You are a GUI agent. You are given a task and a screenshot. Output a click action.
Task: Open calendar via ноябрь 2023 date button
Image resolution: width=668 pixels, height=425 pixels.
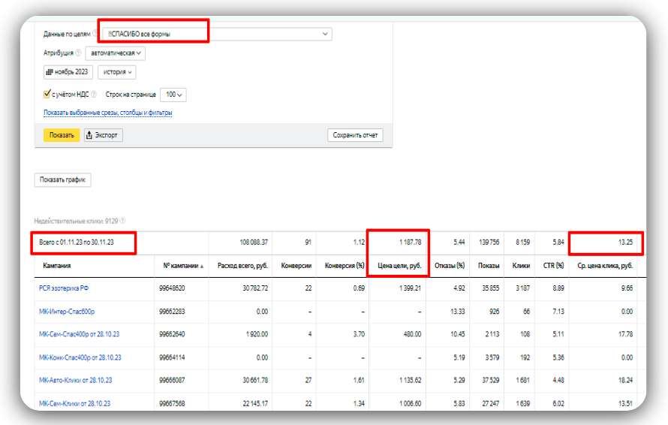click(68, 72)
